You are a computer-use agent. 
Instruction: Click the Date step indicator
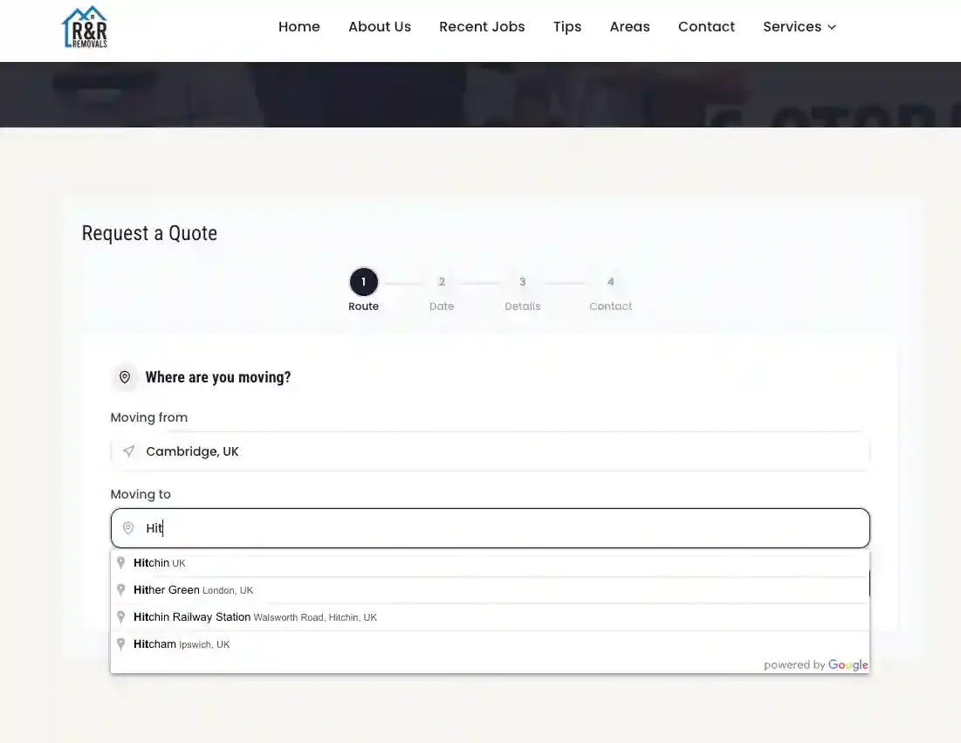pos(442,282)
